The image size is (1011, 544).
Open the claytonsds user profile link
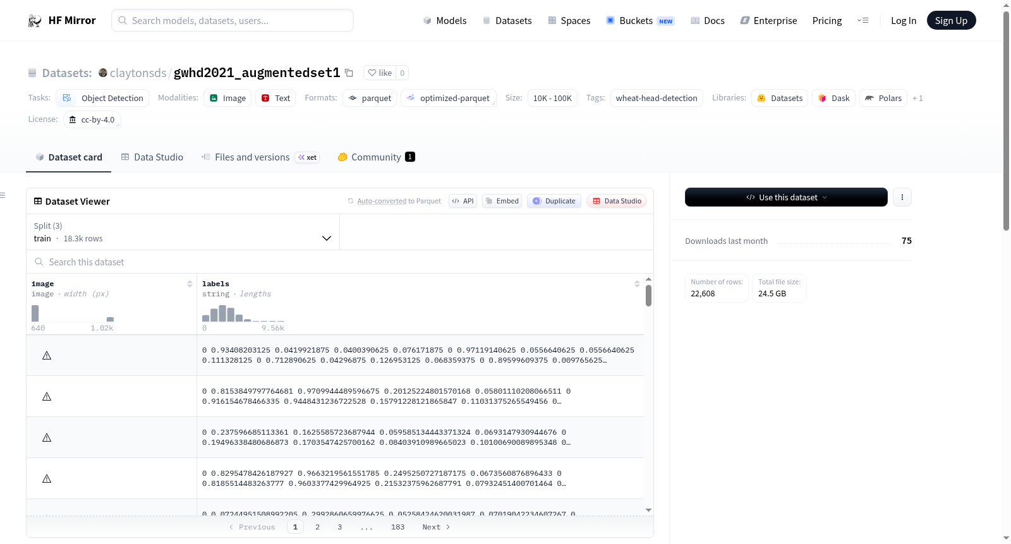(x=138, y=73)
